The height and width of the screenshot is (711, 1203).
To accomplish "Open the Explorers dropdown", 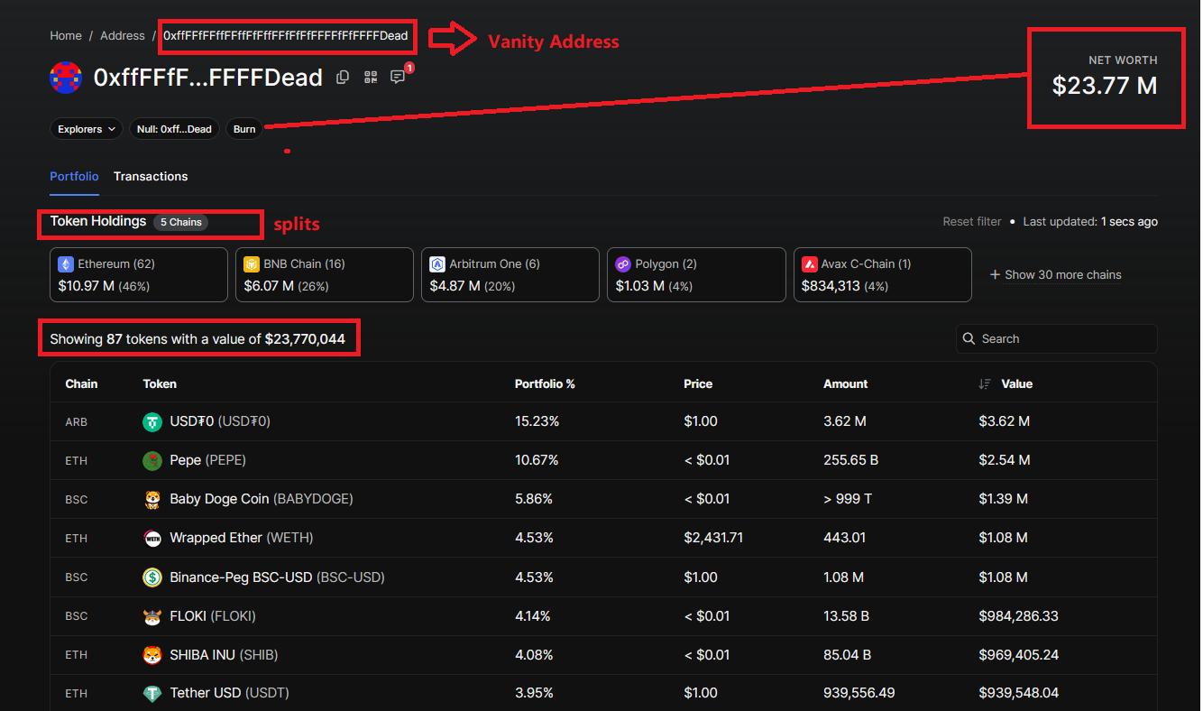I will (x=87, y=129).
